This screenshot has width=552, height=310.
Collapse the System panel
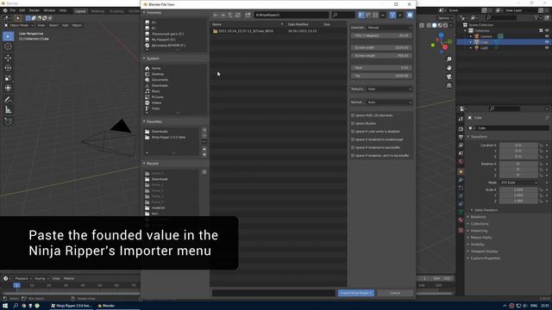(x=144, y=59)
